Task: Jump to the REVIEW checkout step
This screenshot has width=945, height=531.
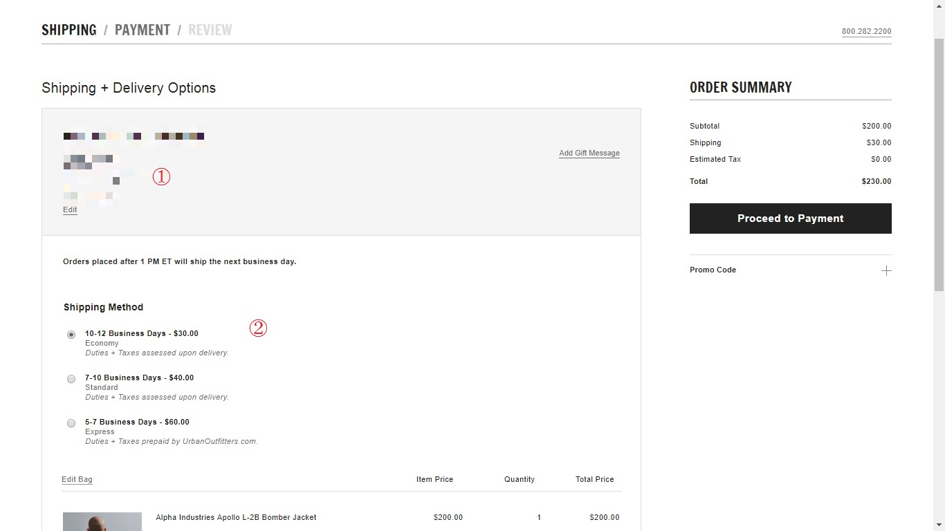Action: click(x=210, y=30)
